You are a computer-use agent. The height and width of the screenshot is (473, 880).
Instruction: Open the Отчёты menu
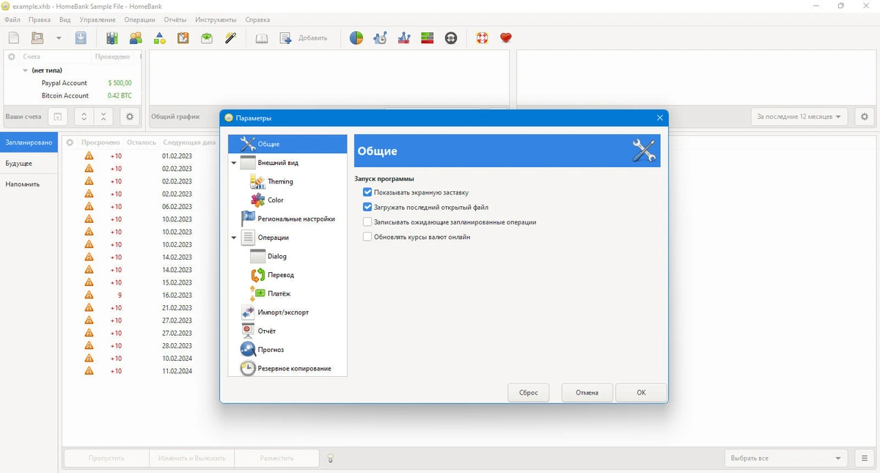[175, 20]
